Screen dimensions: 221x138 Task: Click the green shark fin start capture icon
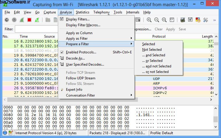coord(22,20)
